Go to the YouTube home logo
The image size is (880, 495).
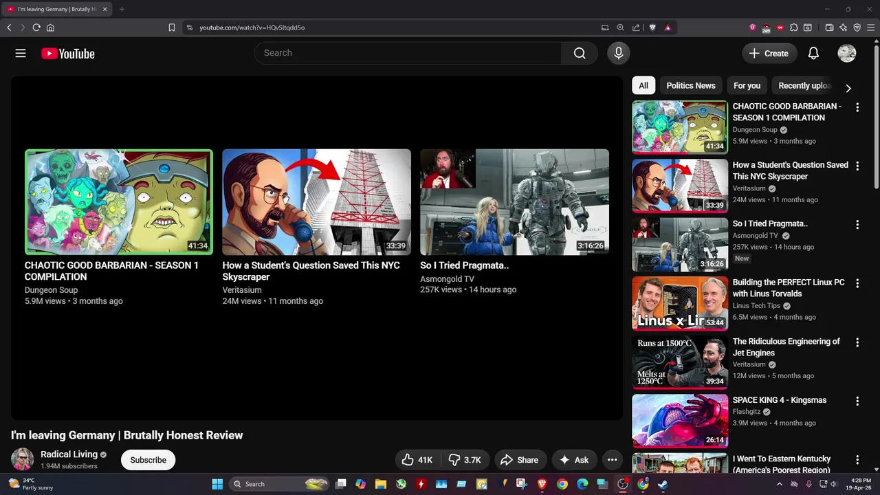[67, 54]
